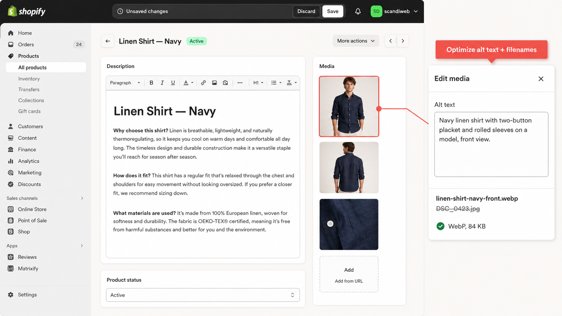
Task: Select the back-view shirt thumbnail
Action: tap(349, 168)
